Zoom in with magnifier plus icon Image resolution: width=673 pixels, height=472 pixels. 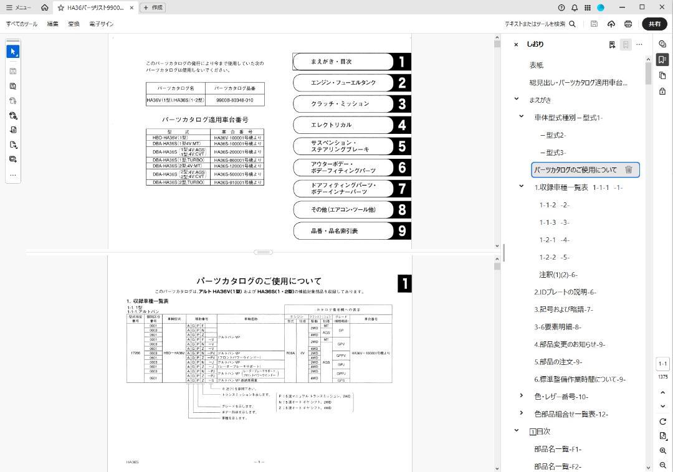(x=662, y=451)
